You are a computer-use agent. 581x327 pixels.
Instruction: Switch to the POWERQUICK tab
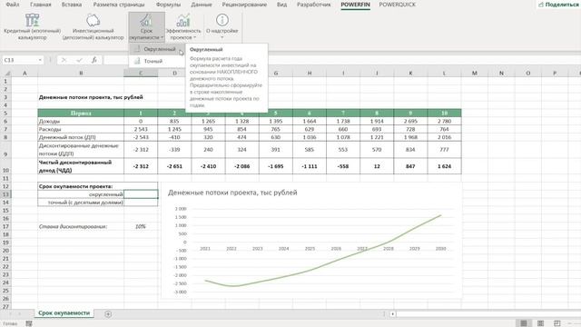pyautogui.click(x=398, y=5)
